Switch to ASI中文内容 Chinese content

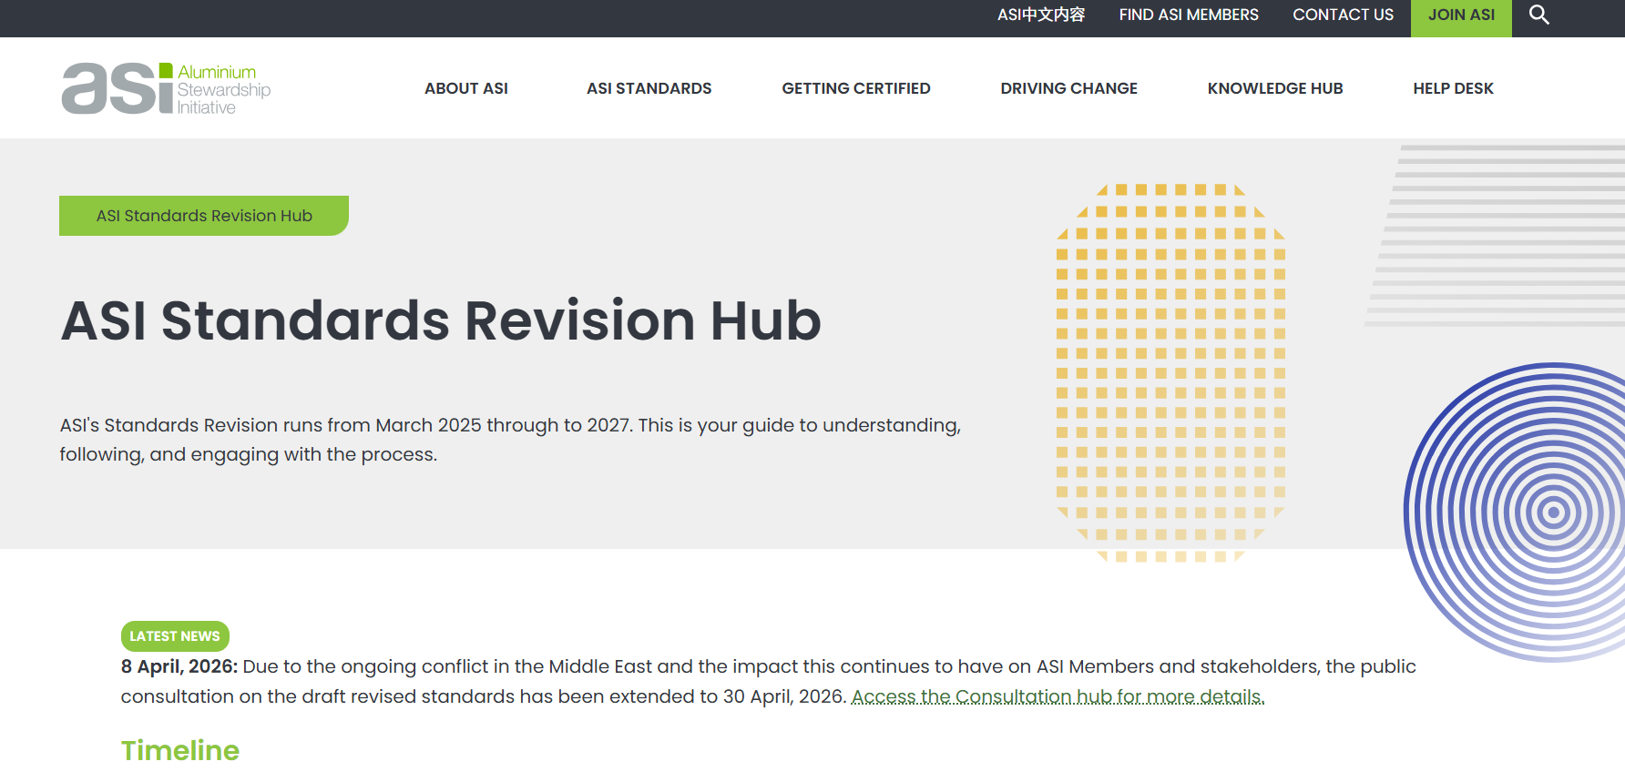(x=1040, y=15)
